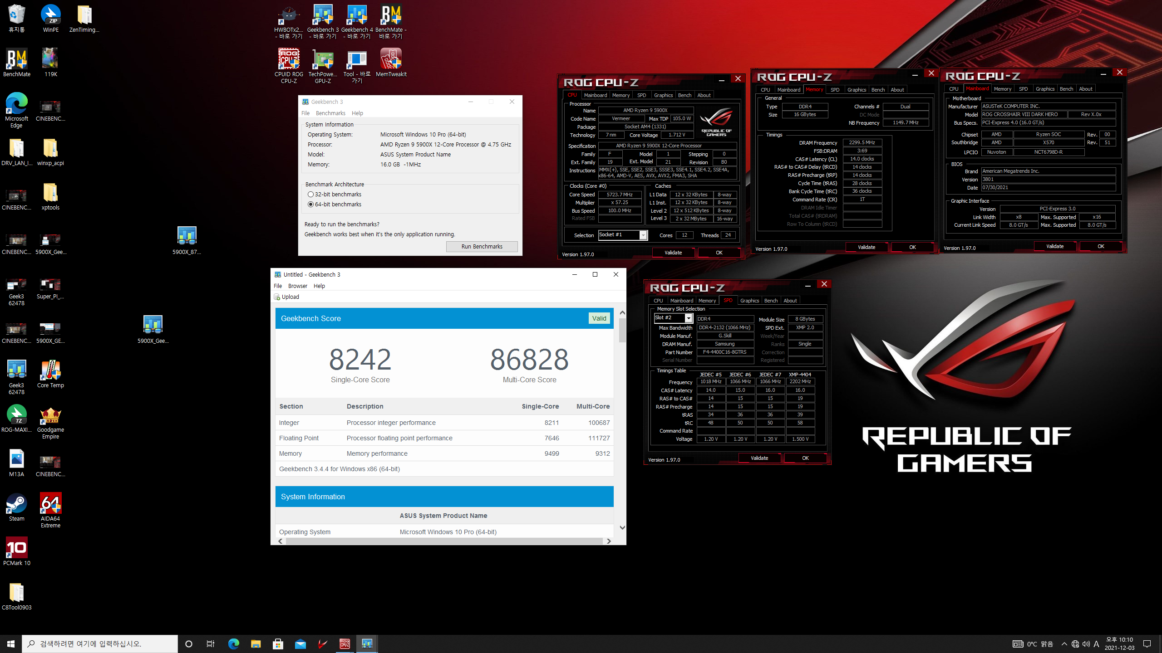Open the Geekbench 4 desktop shortcut
1162x653 pixels.
tap(357, 21)
